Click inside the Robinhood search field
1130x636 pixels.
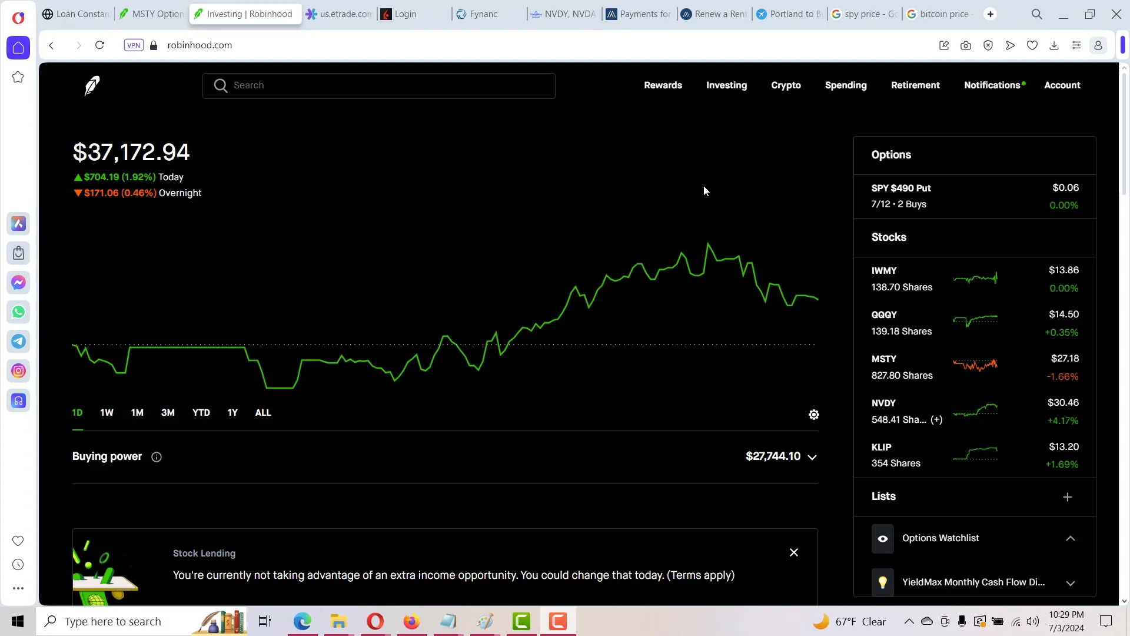[378, 85]
